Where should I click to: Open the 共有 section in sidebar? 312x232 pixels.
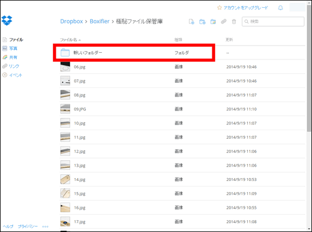[13, 57]
